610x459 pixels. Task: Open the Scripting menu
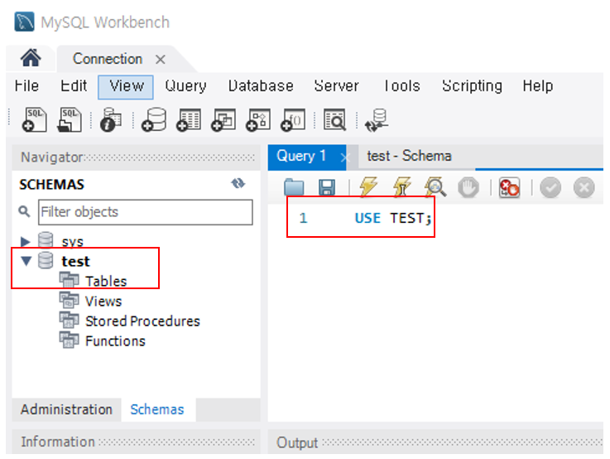[x=472, y=86]
